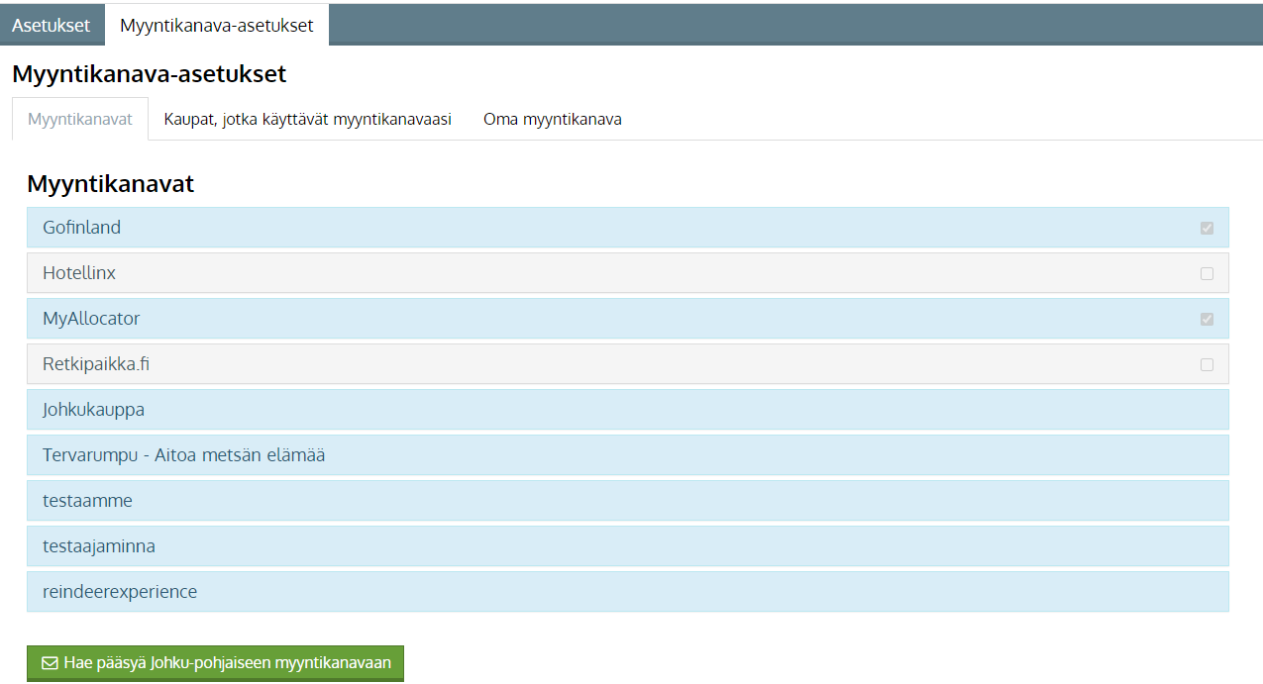Select the Myyntikanava-asetukset top tab
The height and width of the screenshot is (684, 1263).
(217, 26)
